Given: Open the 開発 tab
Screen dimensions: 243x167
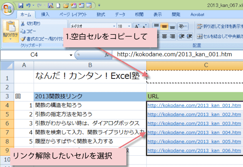Looking at the screenshot, I should 176,15.
